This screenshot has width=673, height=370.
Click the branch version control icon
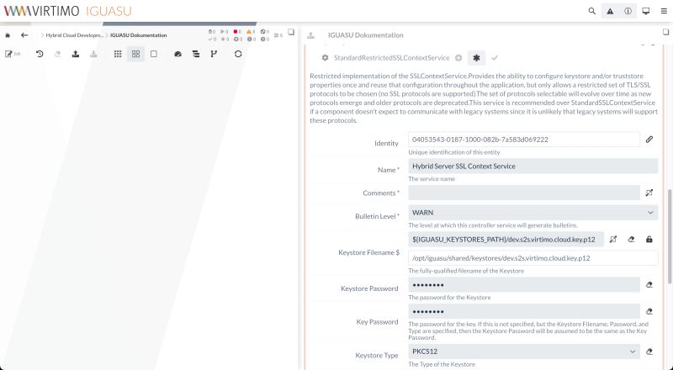(214, 54)
